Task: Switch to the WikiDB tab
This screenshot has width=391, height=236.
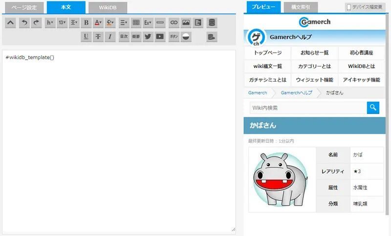Action: click(x=108, y=7)
